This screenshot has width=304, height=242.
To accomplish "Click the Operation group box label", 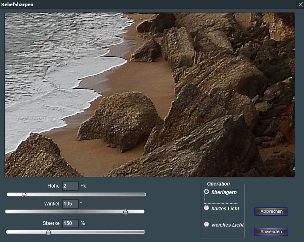I will pyautogui.click(x=218, y=184).
